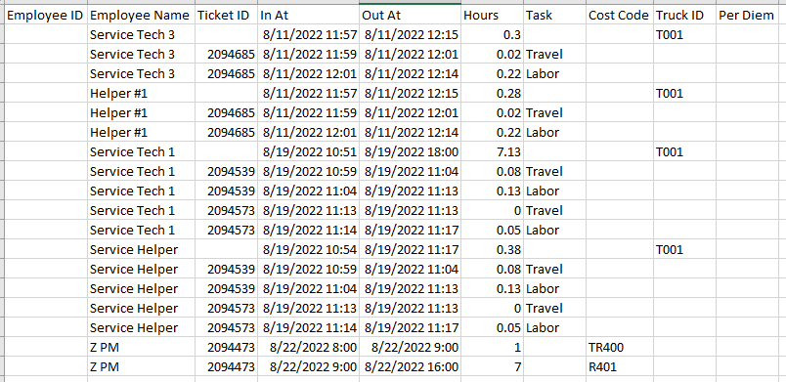Click the Task header cell
This screenshot has height=382, width=786.
pyautogui.click(x=554, y=16)
